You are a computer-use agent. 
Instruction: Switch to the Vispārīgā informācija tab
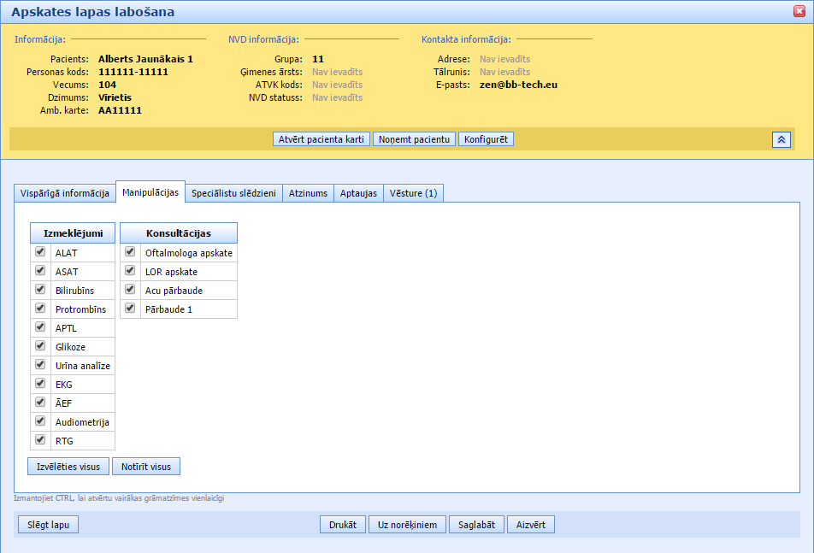coord(65,193)
